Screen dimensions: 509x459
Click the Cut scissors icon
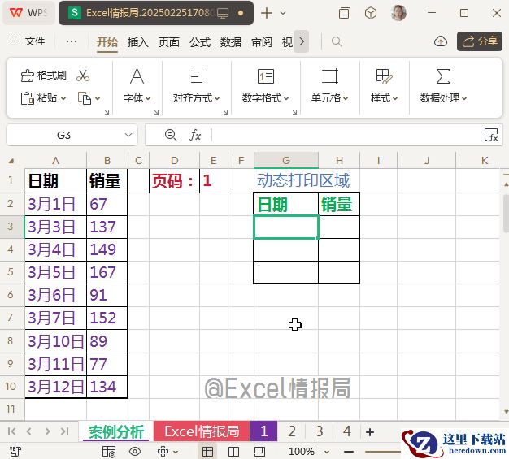(x=83, y=76)
